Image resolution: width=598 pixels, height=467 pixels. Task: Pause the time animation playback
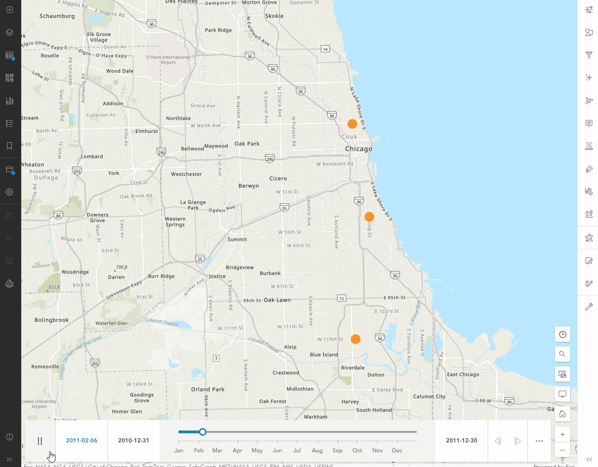tap(40, 440)
